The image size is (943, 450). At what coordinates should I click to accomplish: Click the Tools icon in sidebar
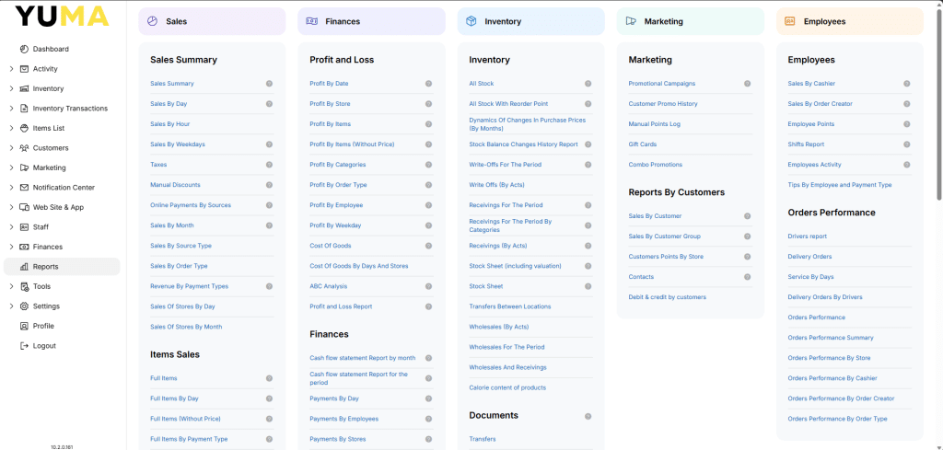pyautogui.click(x=24, y=286)
